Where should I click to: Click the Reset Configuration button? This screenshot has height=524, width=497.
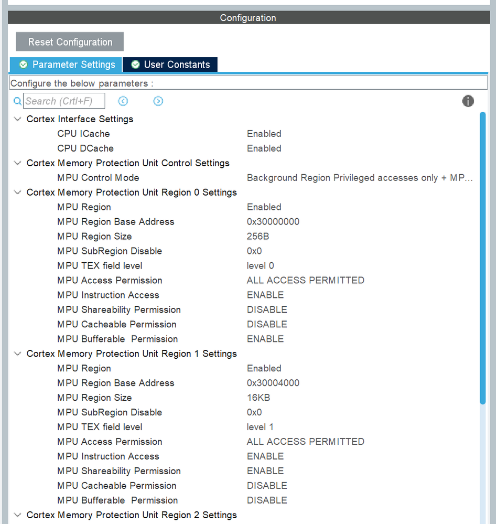(x=70, y=42)
